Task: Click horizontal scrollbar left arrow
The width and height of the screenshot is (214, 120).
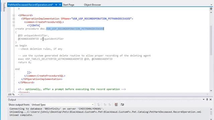Action: (21, 94)
